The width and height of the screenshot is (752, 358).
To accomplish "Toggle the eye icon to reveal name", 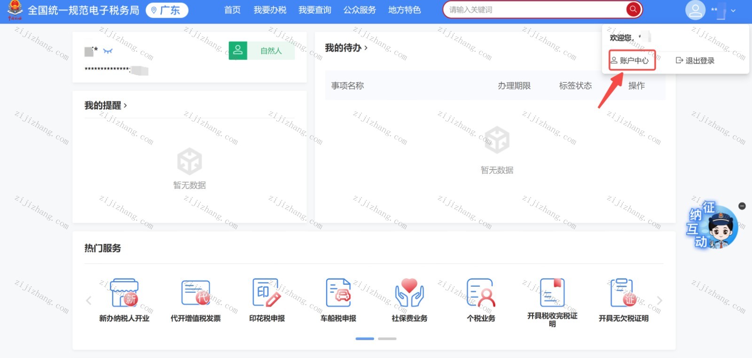I will coord(108,51).
